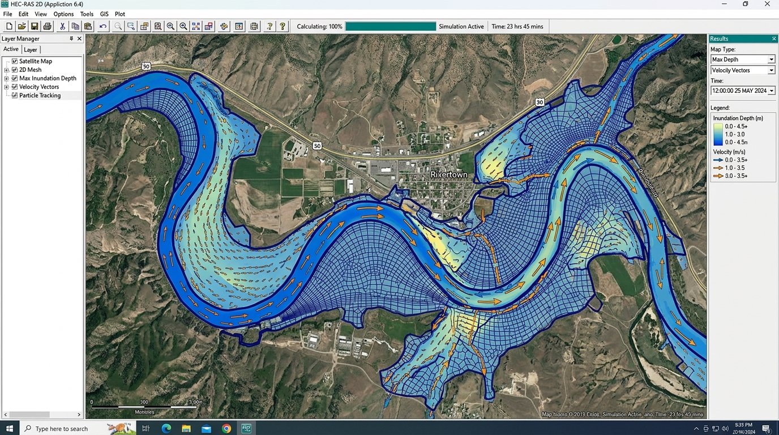This screenshot has width=779, height=435.
Task: Click the red and blue windows icon
Action: 209,26
